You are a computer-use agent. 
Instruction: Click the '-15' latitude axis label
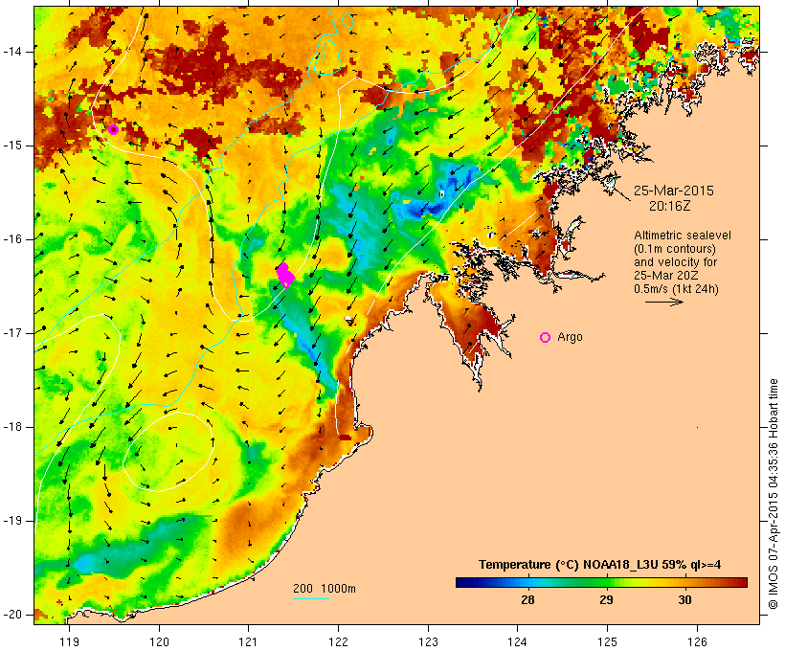pyautogui.click(x=11, y=146)
